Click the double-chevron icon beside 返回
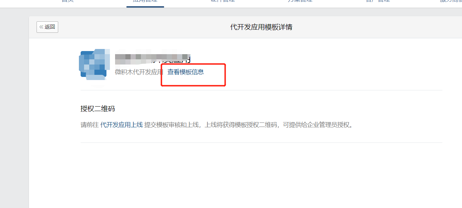The width and height of the screenshot is (462, 208). (41, 27)
